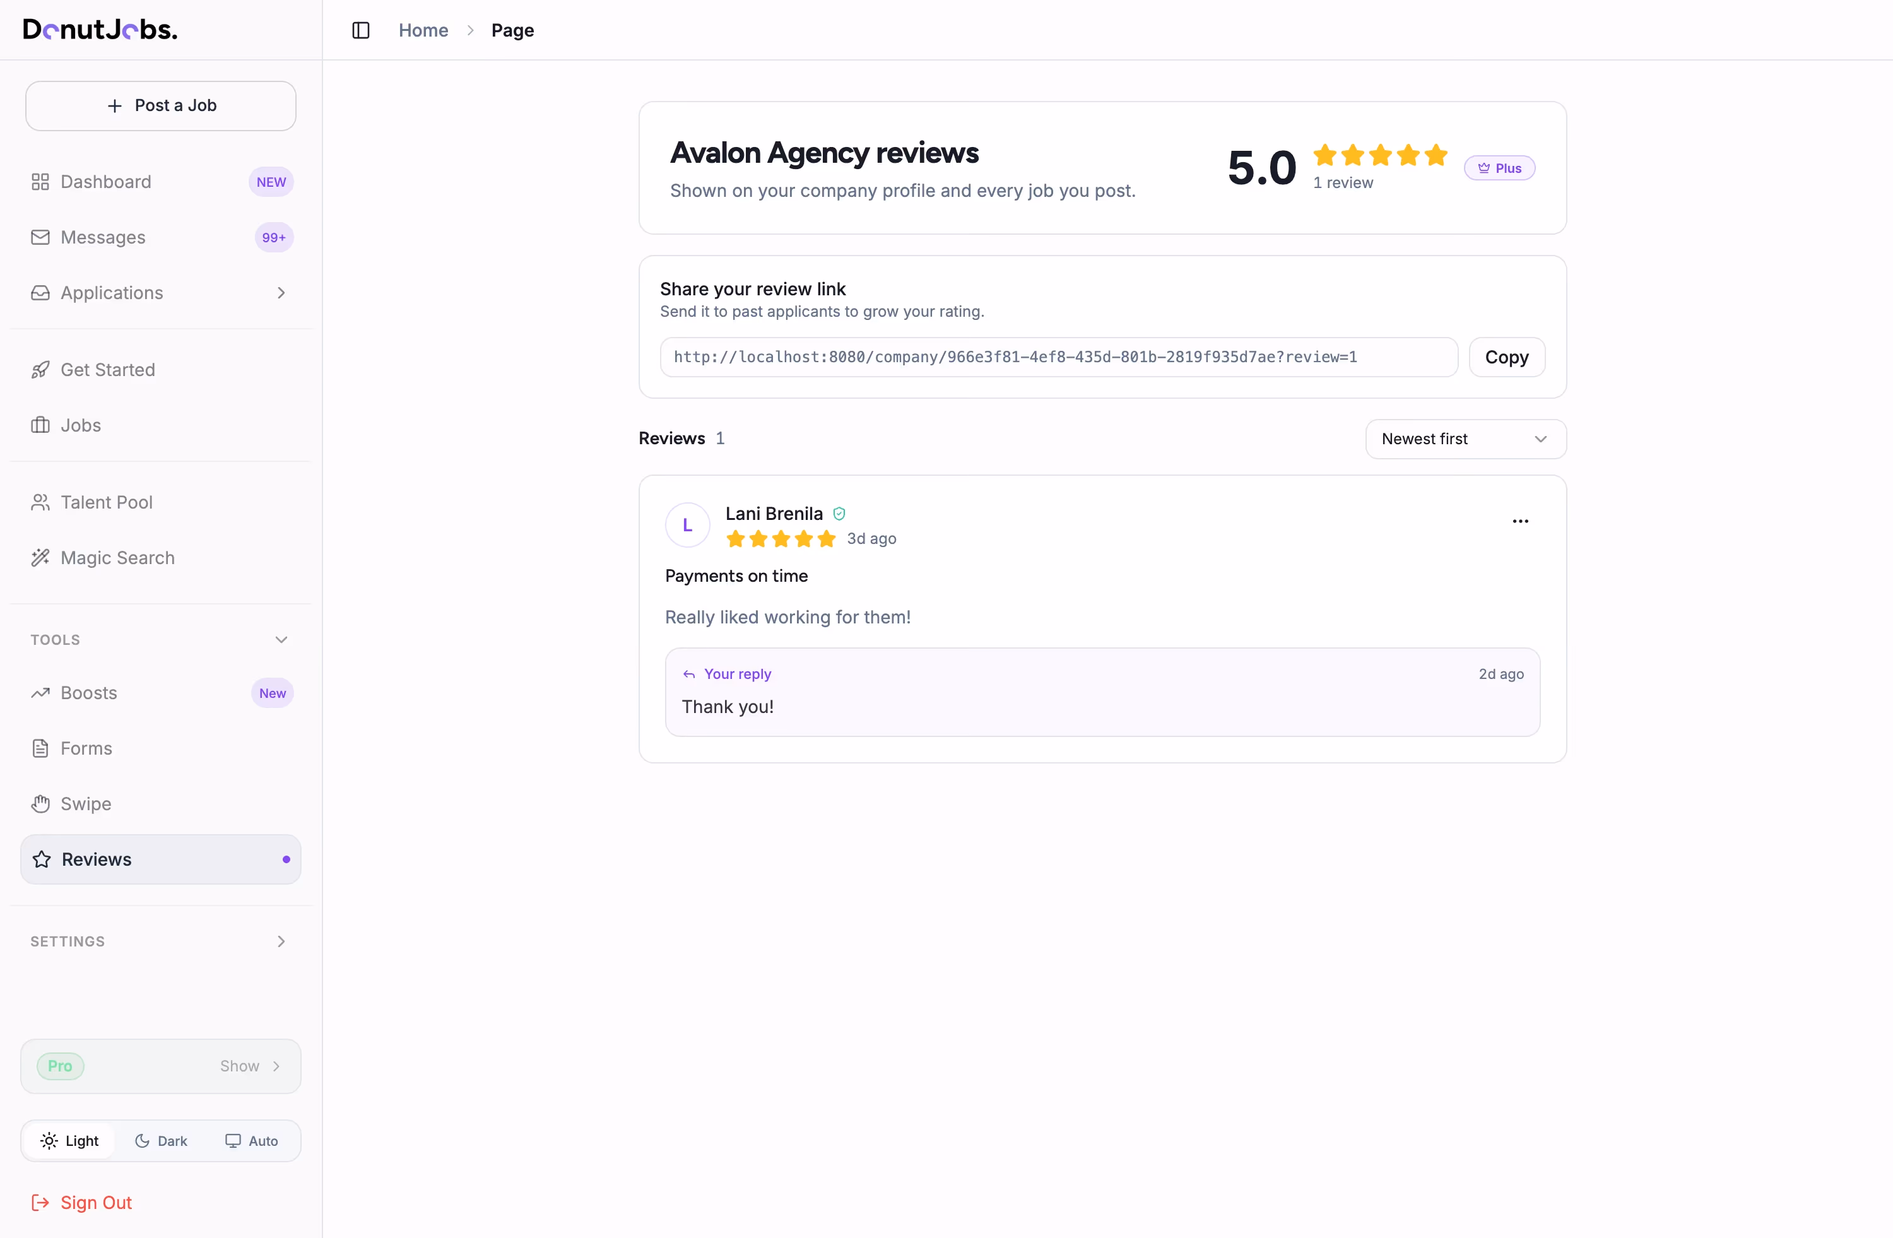Click the Applications inbox icon
Image resolution: width=1893 pixels, height=1238 pixels.
click(x=40, y=293)
